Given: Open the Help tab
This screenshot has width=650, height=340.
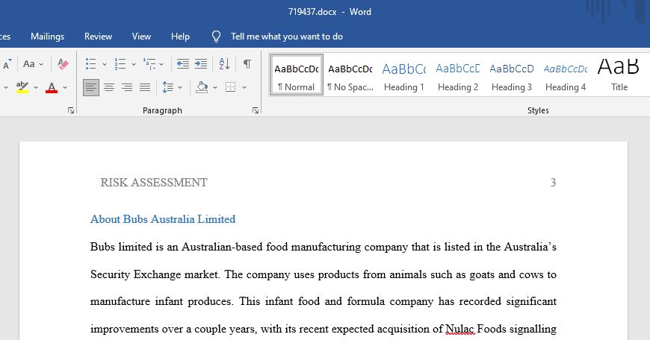Looking at the screenshot, I should [180, 37].
